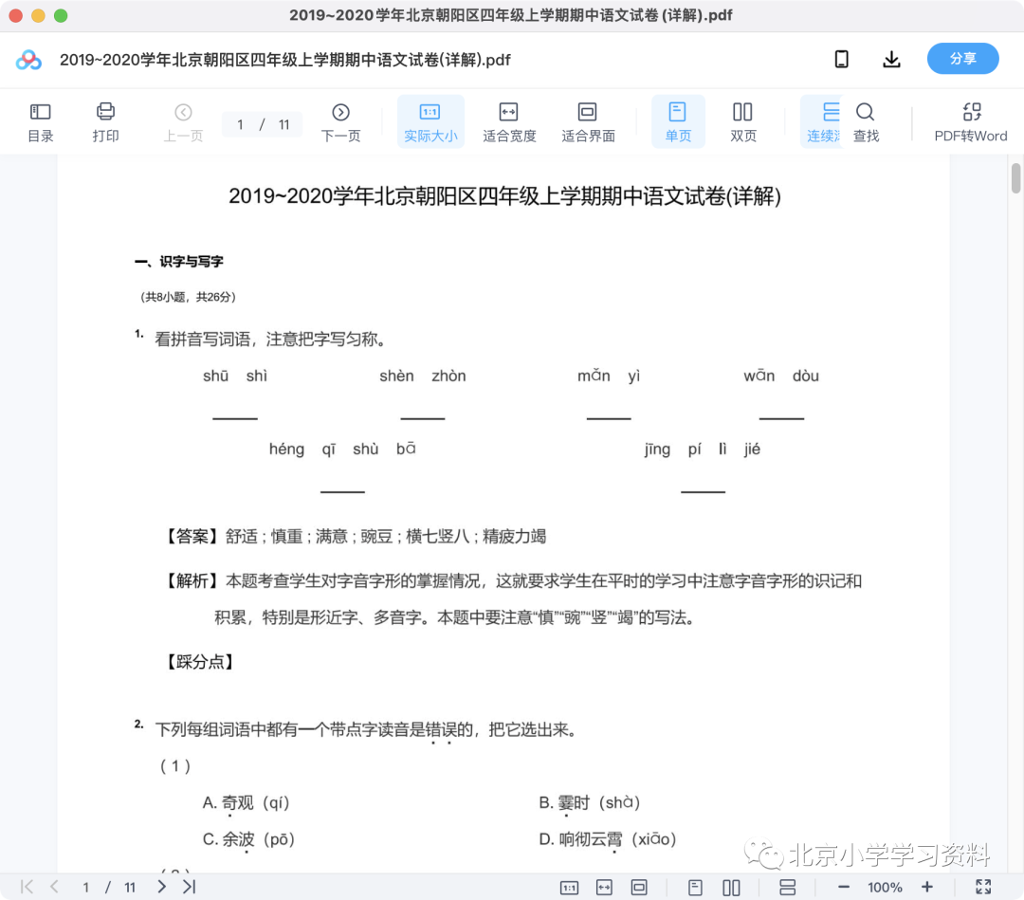The height and width of the screenshot is (900, 1024).
Task: Click the Print (打印) icon
Action: [105, 122]
